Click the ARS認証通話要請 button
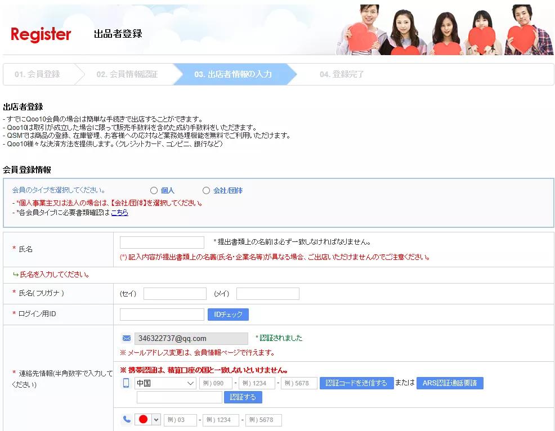555x431 pixels. click(x=450, y=383)
